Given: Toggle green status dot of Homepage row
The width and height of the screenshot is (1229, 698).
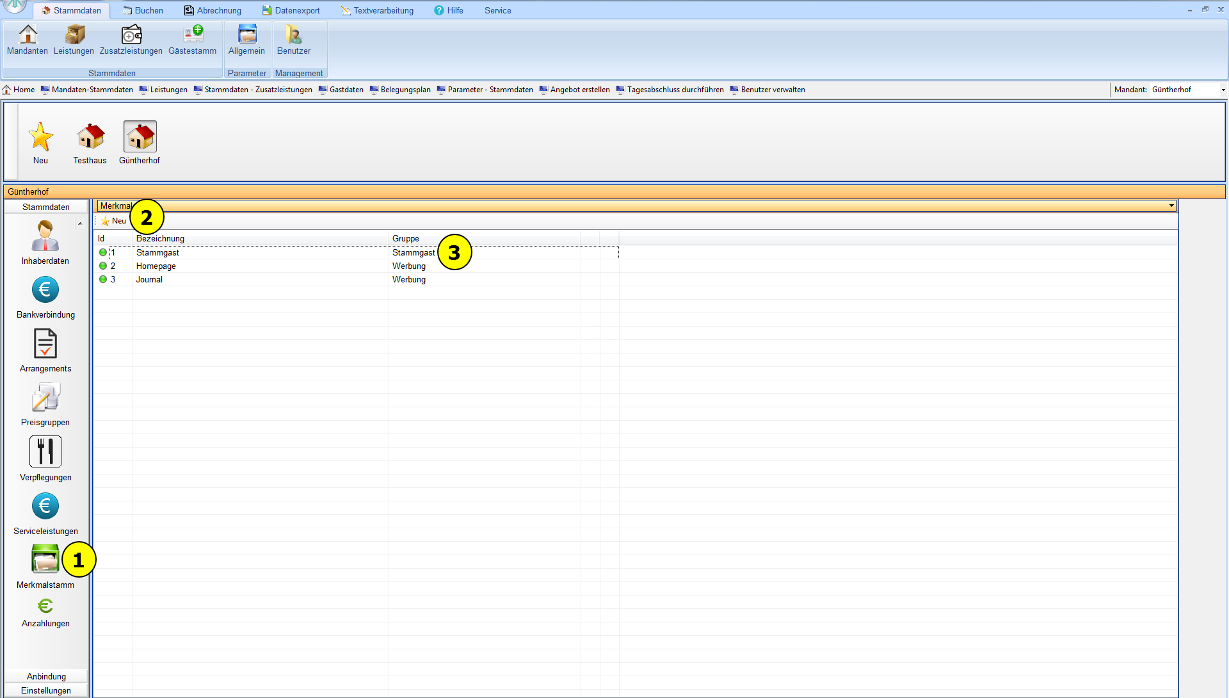Looking at the screenshot, I should [103, 266].
